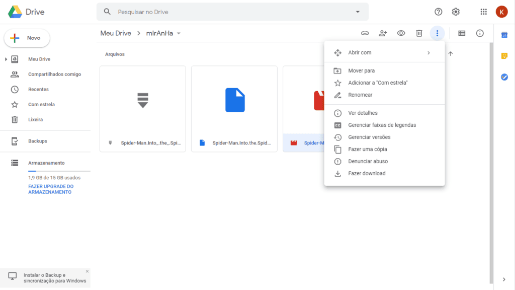Switch to list view layout
Viewport: 515px width, 290px height.
[462, 33]
